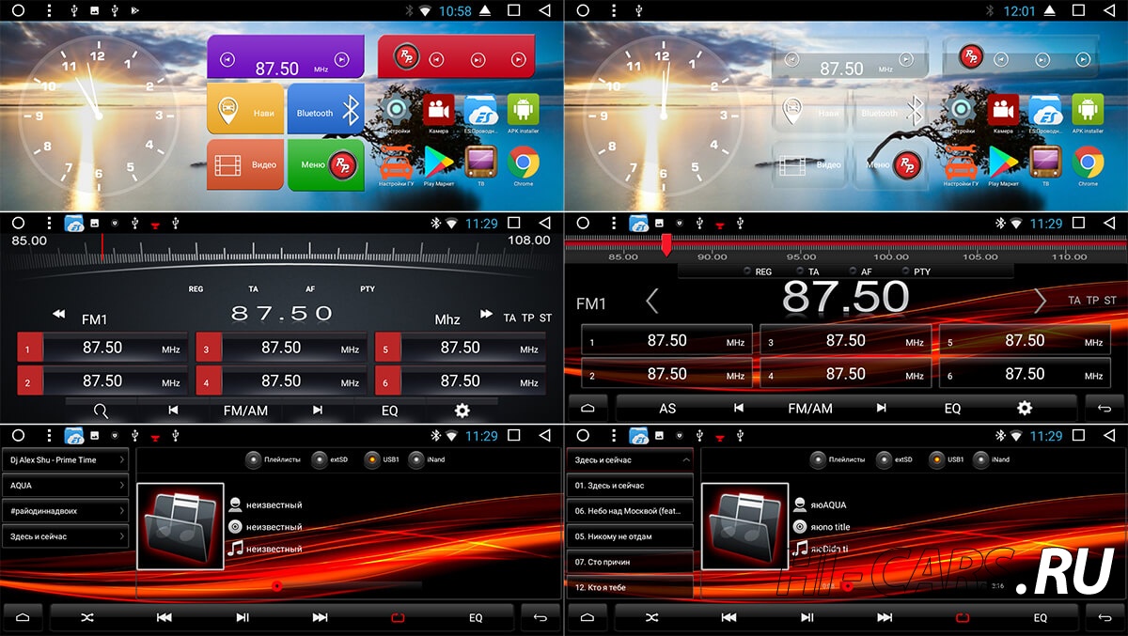Open settings gear in the dark radio screen

click(x=462, y=411)
